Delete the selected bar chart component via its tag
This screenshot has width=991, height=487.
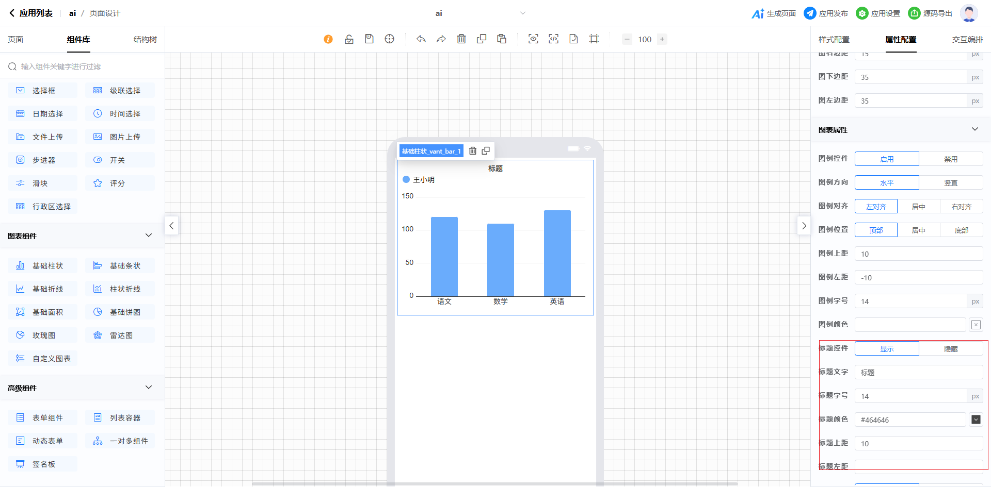tap(472, 151)
